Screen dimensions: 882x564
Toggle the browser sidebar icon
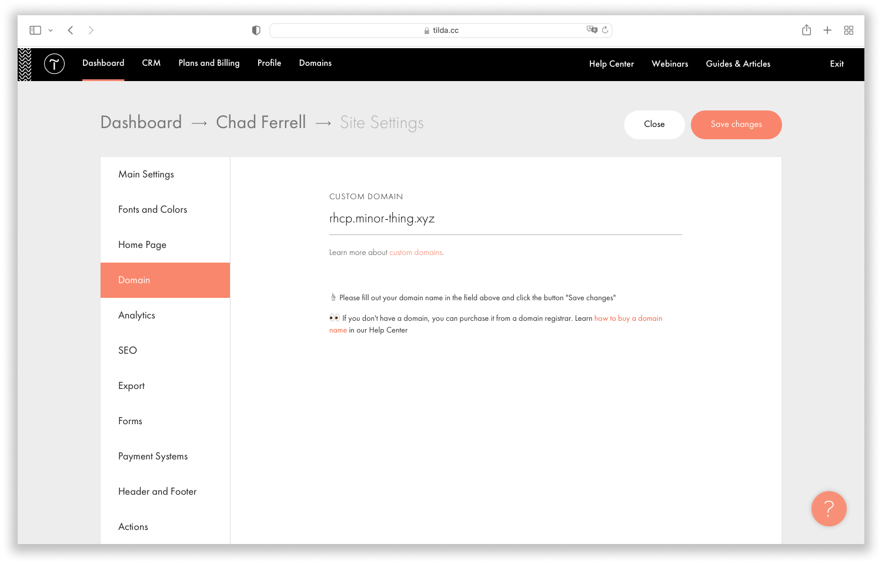click(35, 30)
